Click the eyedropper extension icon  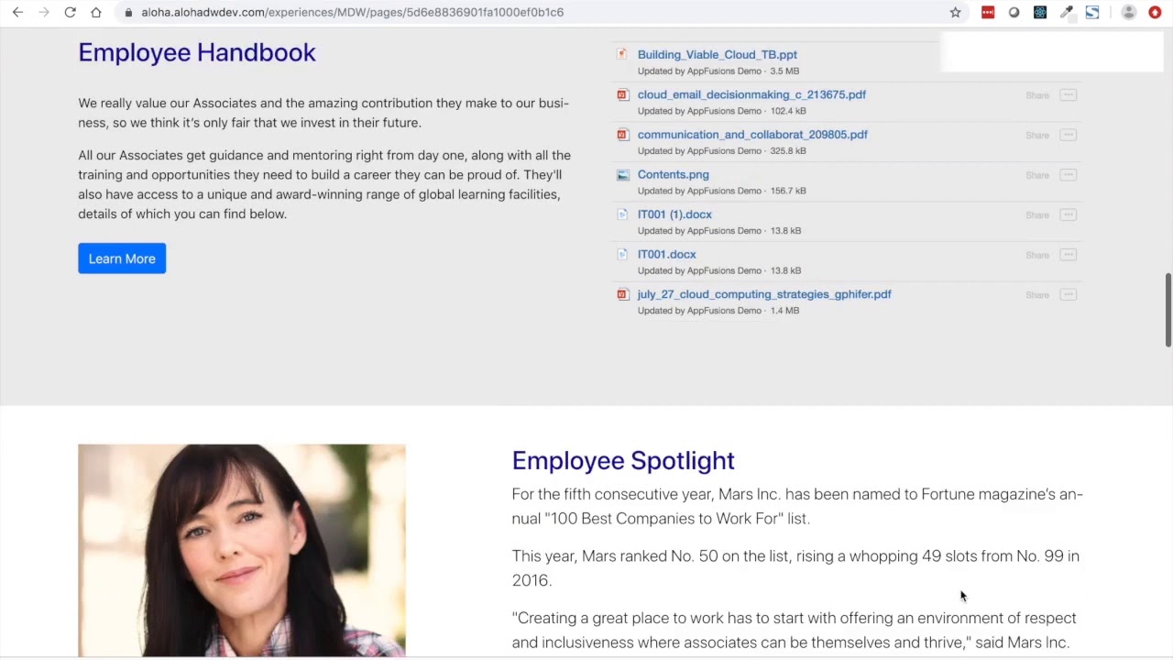click(x=1067, y=12)
